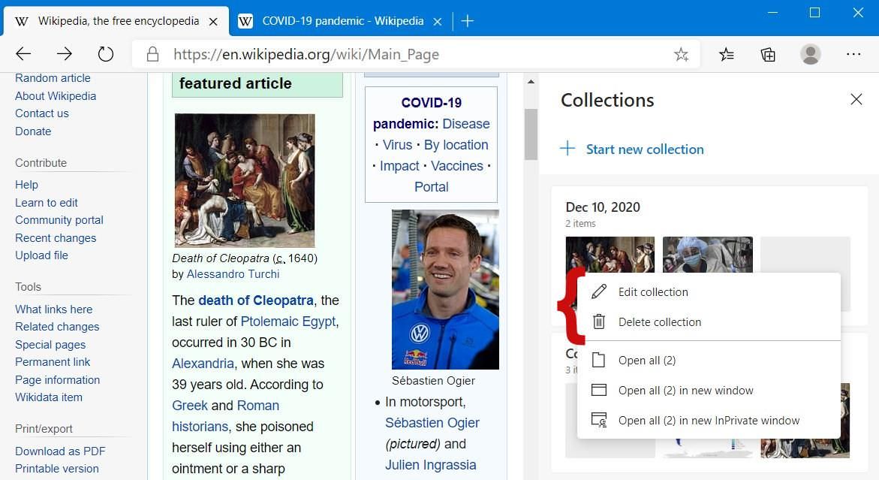Open Learn to edit link
879x480 pixels.
tap(47, 202)
